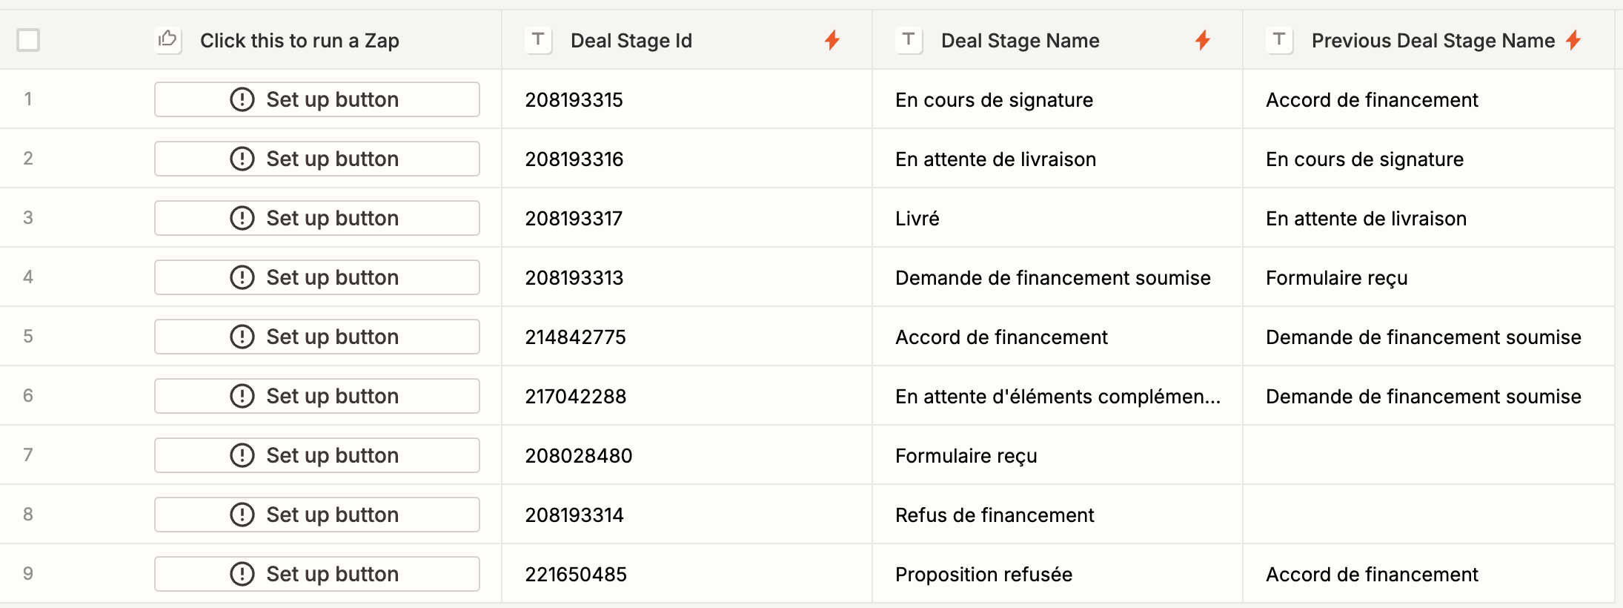Toggle the select all rows checkbox
Viewport: 1623px width, 608px height.
point(28,40)
